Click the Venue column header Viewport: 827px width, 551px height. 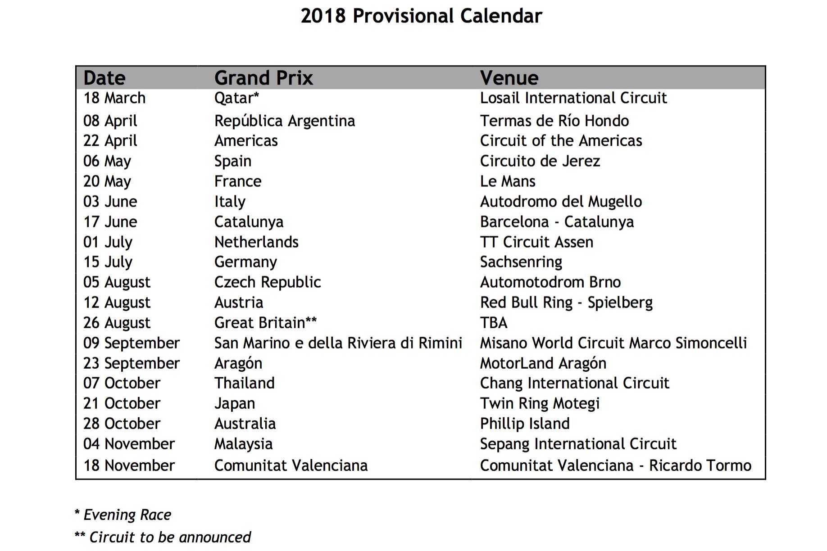(x=509, y=78)
